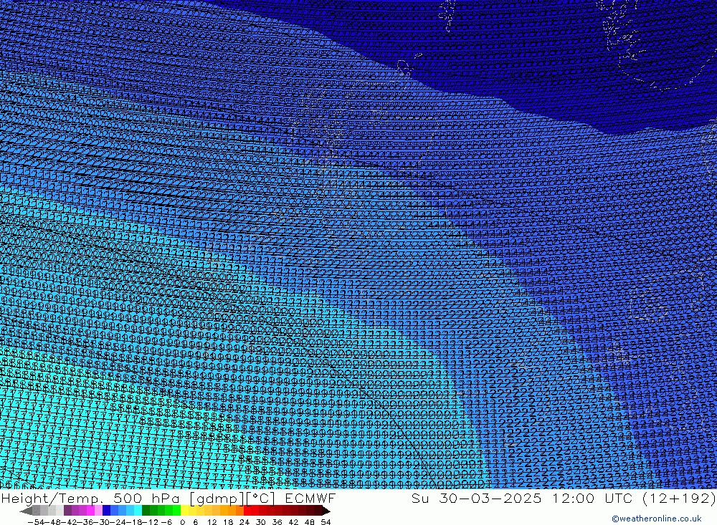Select the dark green swatch at -12
This screenshot has height=525, width=717.
[x=146, y=511]
